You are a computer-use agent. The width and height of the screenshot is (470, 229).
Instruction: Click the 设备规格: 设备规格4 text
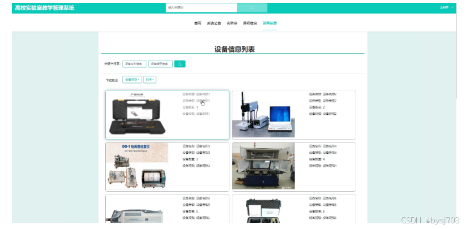click(323, 166)
